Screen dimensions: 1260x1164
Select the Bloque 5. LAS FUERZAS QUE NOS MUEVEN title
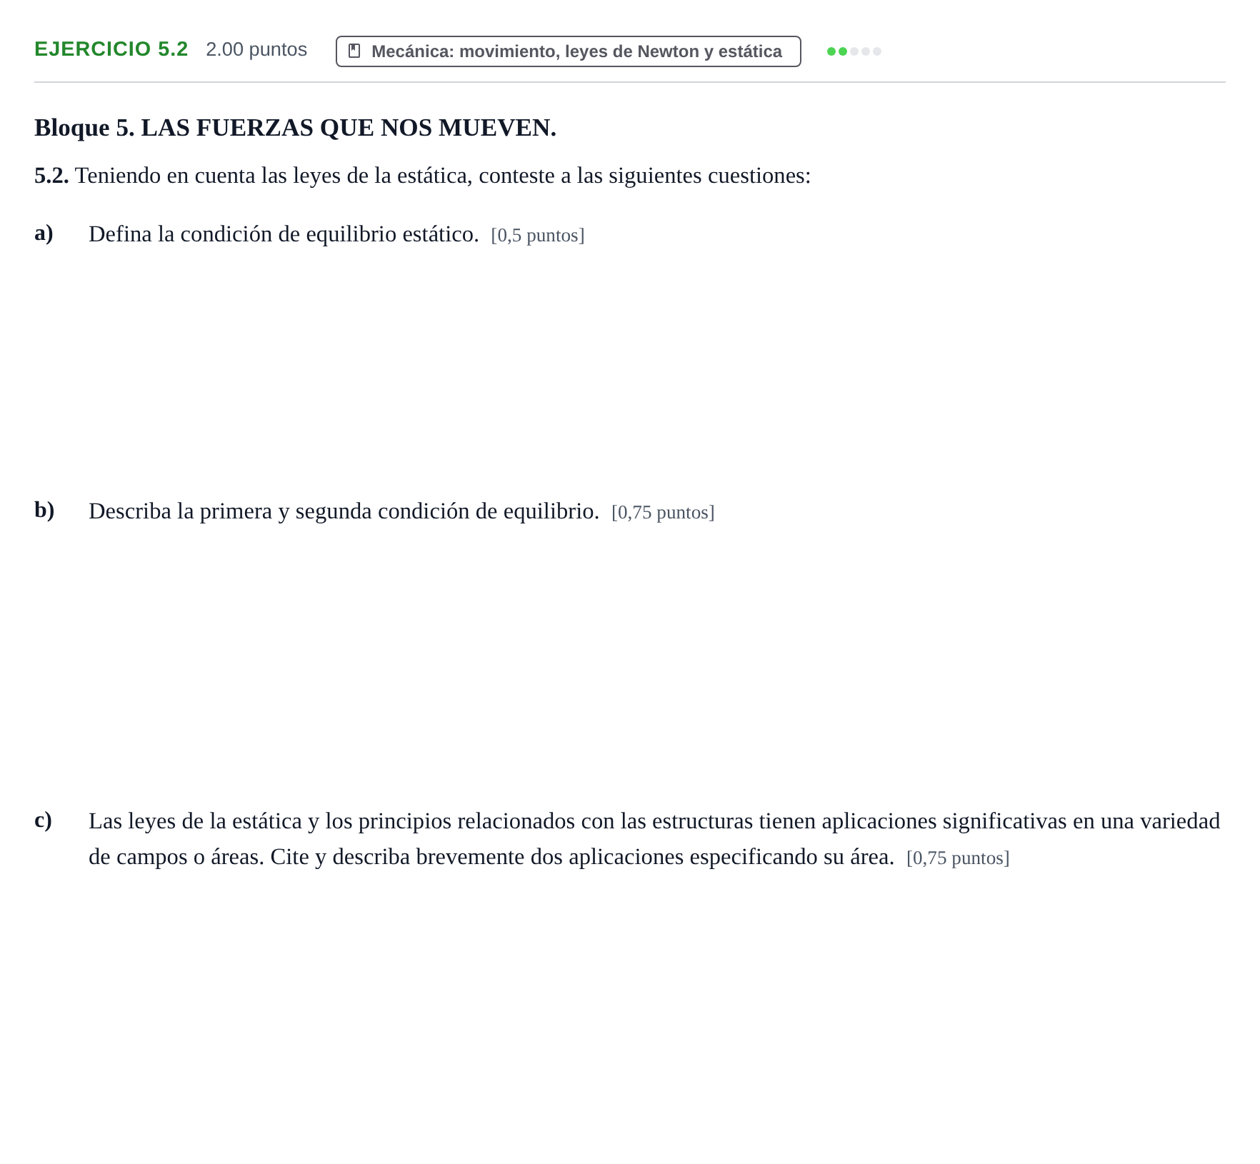(x=295, y=128)
